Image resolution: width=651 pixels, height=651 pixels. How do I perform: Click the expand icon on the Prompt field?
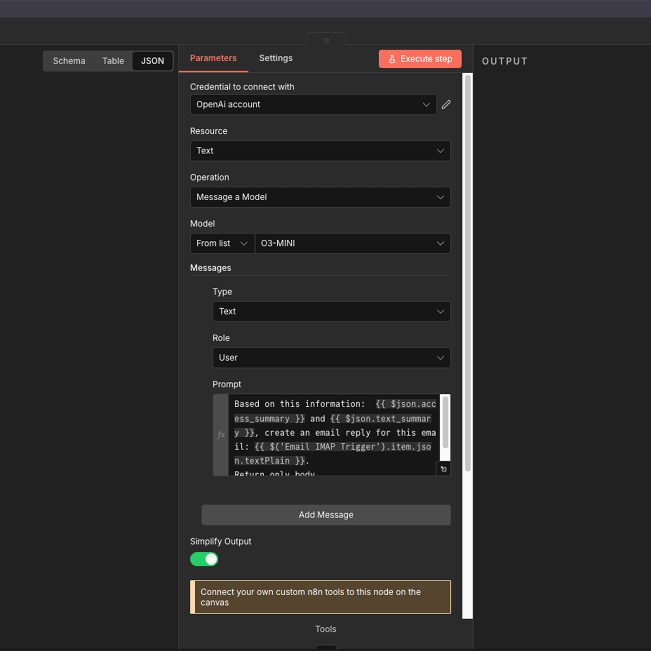[444, 469]
